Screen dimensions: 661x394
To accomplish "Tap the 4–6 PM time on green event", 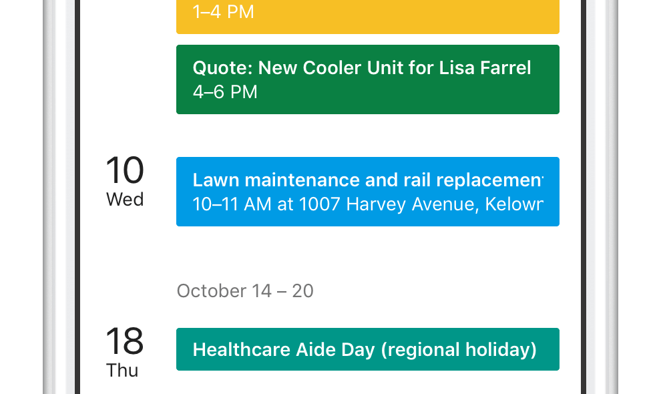I will (225, 92).
